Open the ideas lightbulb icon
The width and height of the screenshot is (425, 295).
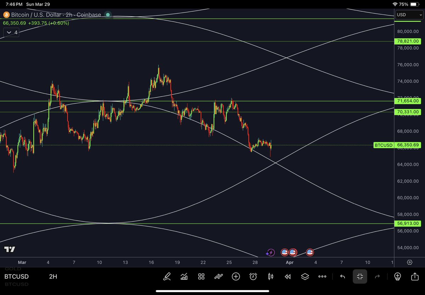click(x=397, y=276)
